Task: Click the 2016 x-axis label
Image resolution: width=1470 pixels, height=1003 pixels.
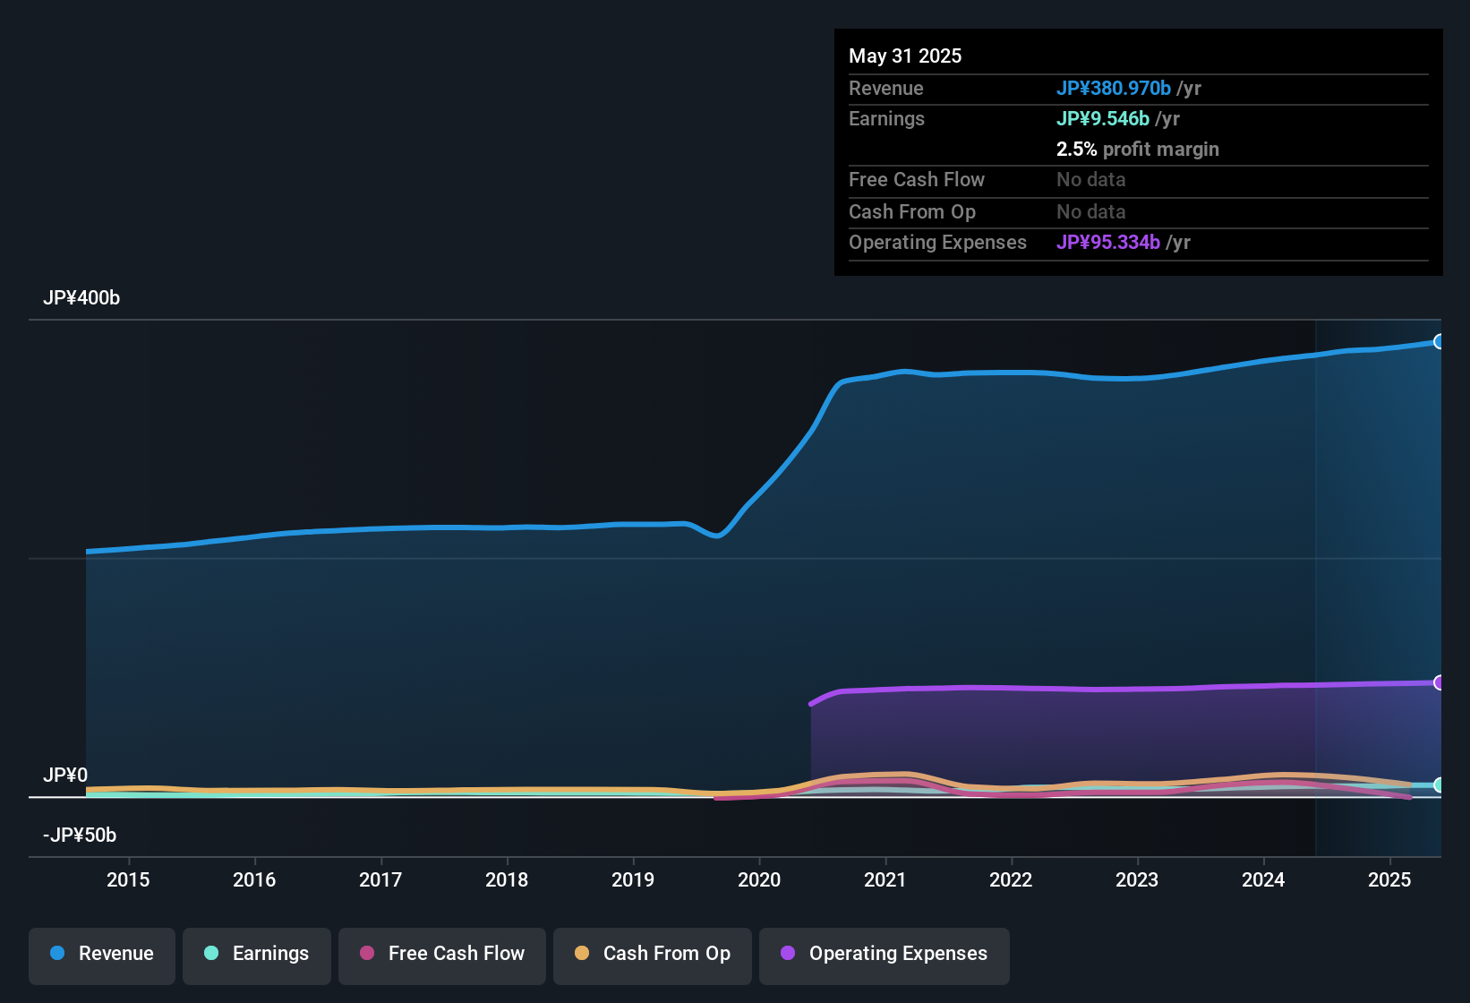Action: tap(254, 879)
